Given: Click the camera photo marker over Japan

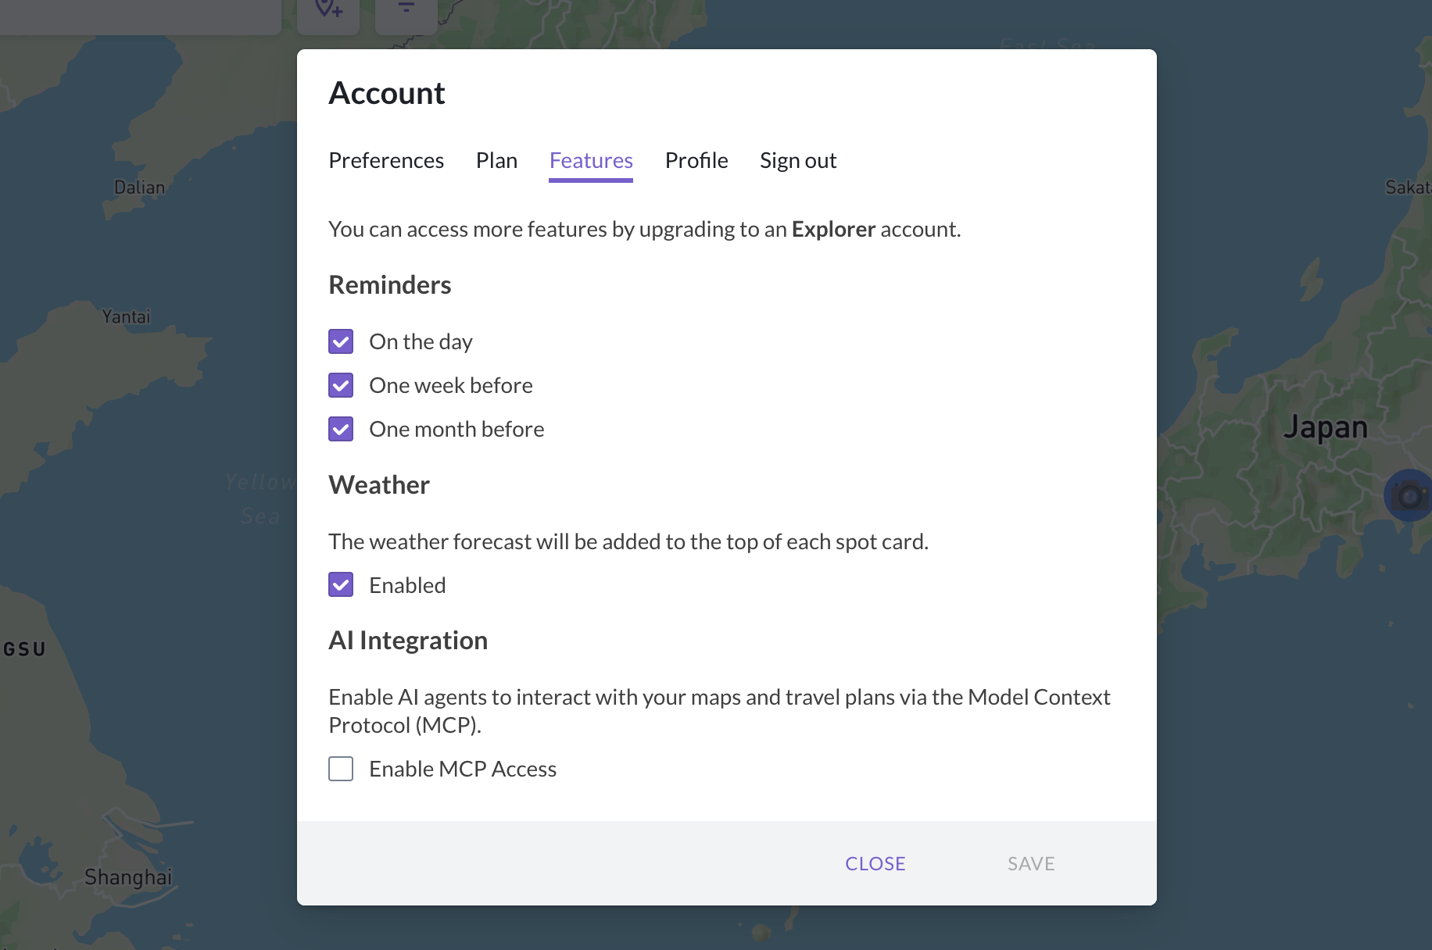Looking at the screenshot, I should point(1407,495).
